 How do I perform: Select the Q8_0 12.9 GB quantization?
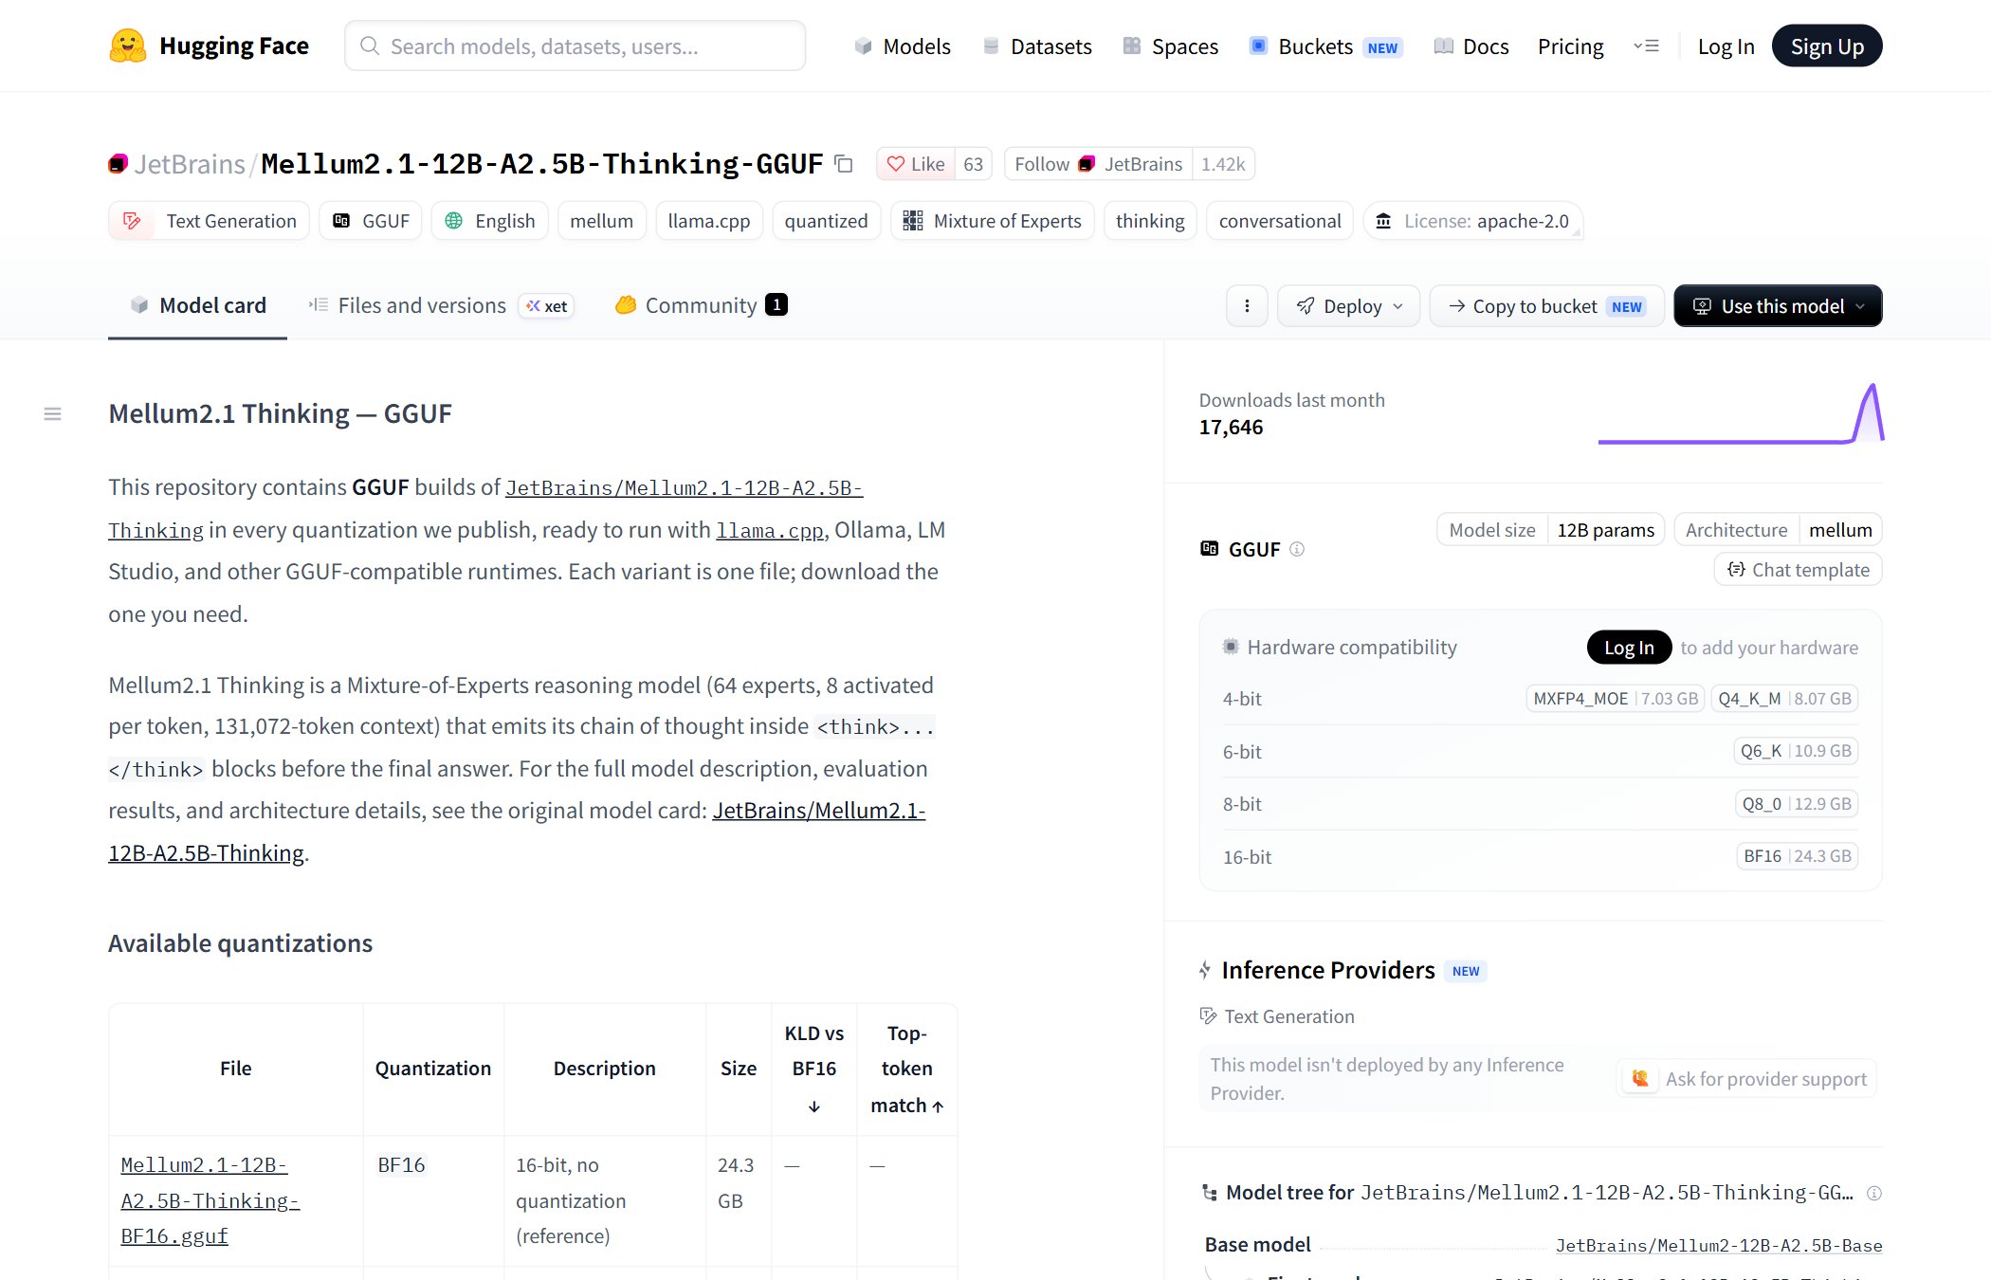[1797, 803]
